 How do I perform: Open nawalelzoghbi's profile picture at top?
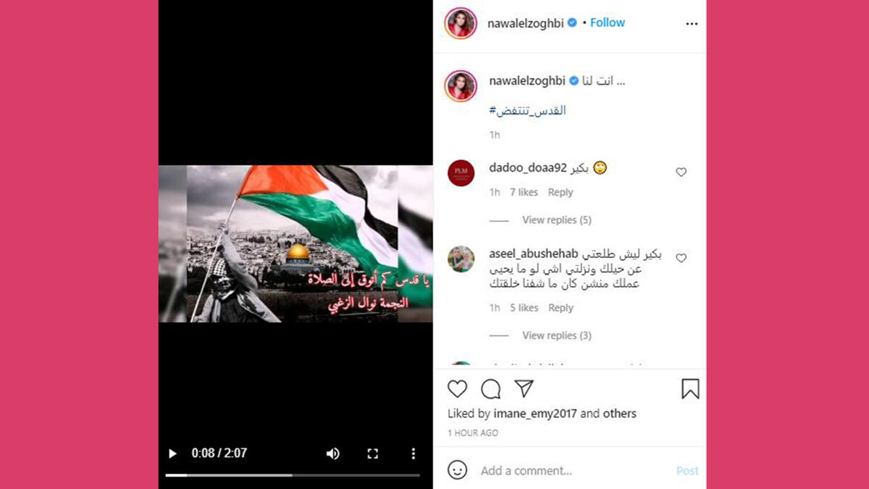(461, 23)
